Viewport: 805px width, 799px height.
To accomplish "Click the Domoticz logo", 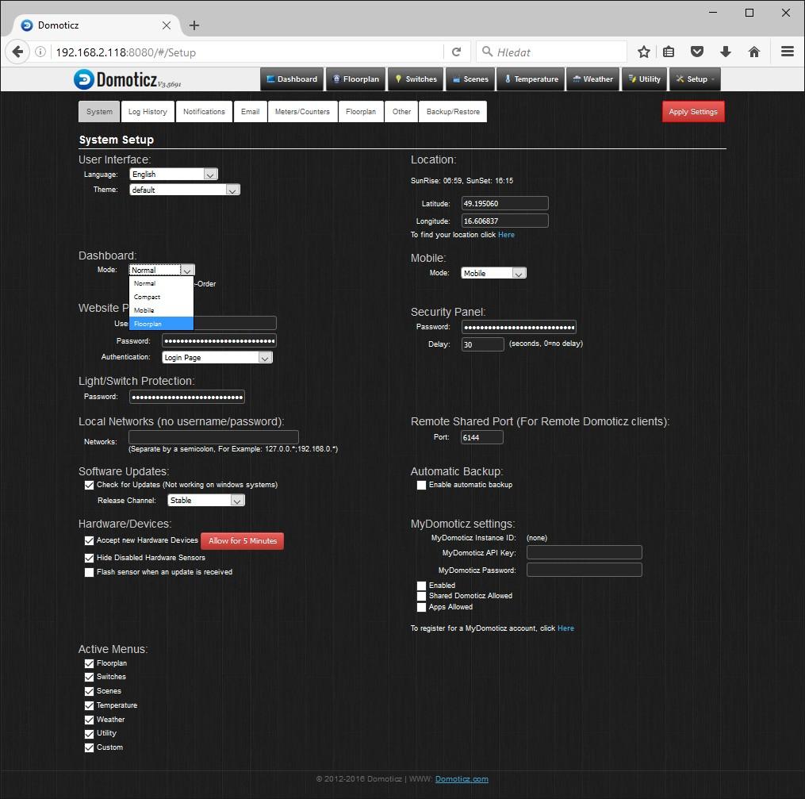I will point(128,79).
